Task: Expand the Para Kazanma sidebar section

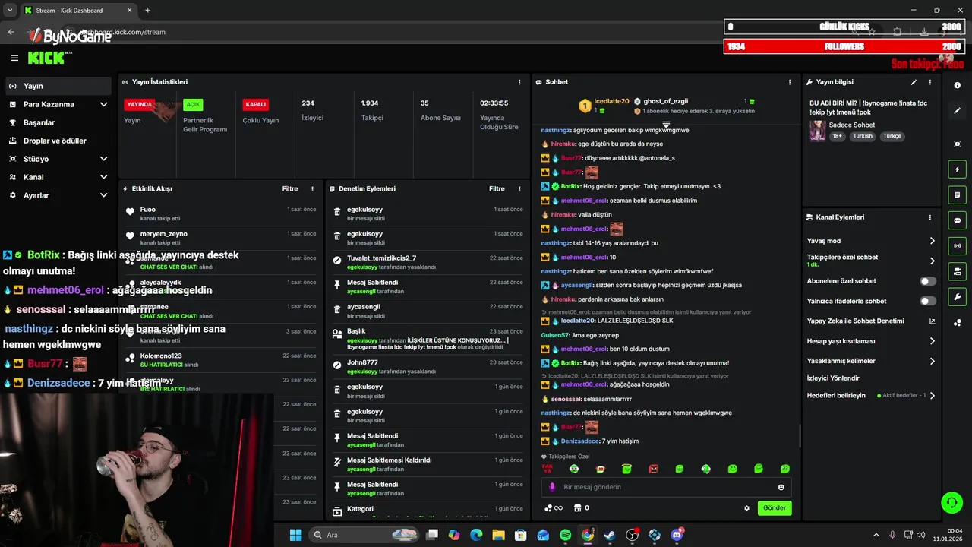Action: [x=58, y=104]
